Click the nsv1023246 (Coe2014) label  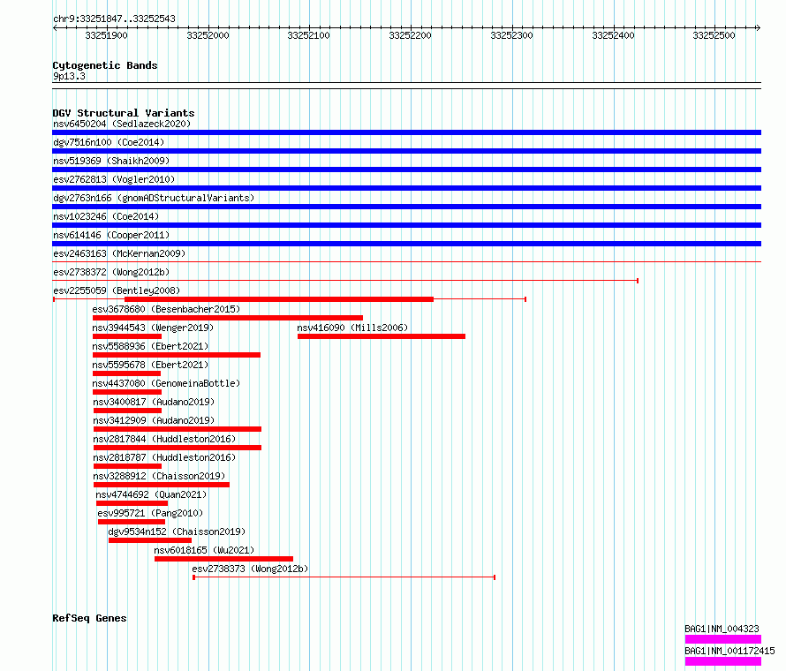(x=106, y=216)
